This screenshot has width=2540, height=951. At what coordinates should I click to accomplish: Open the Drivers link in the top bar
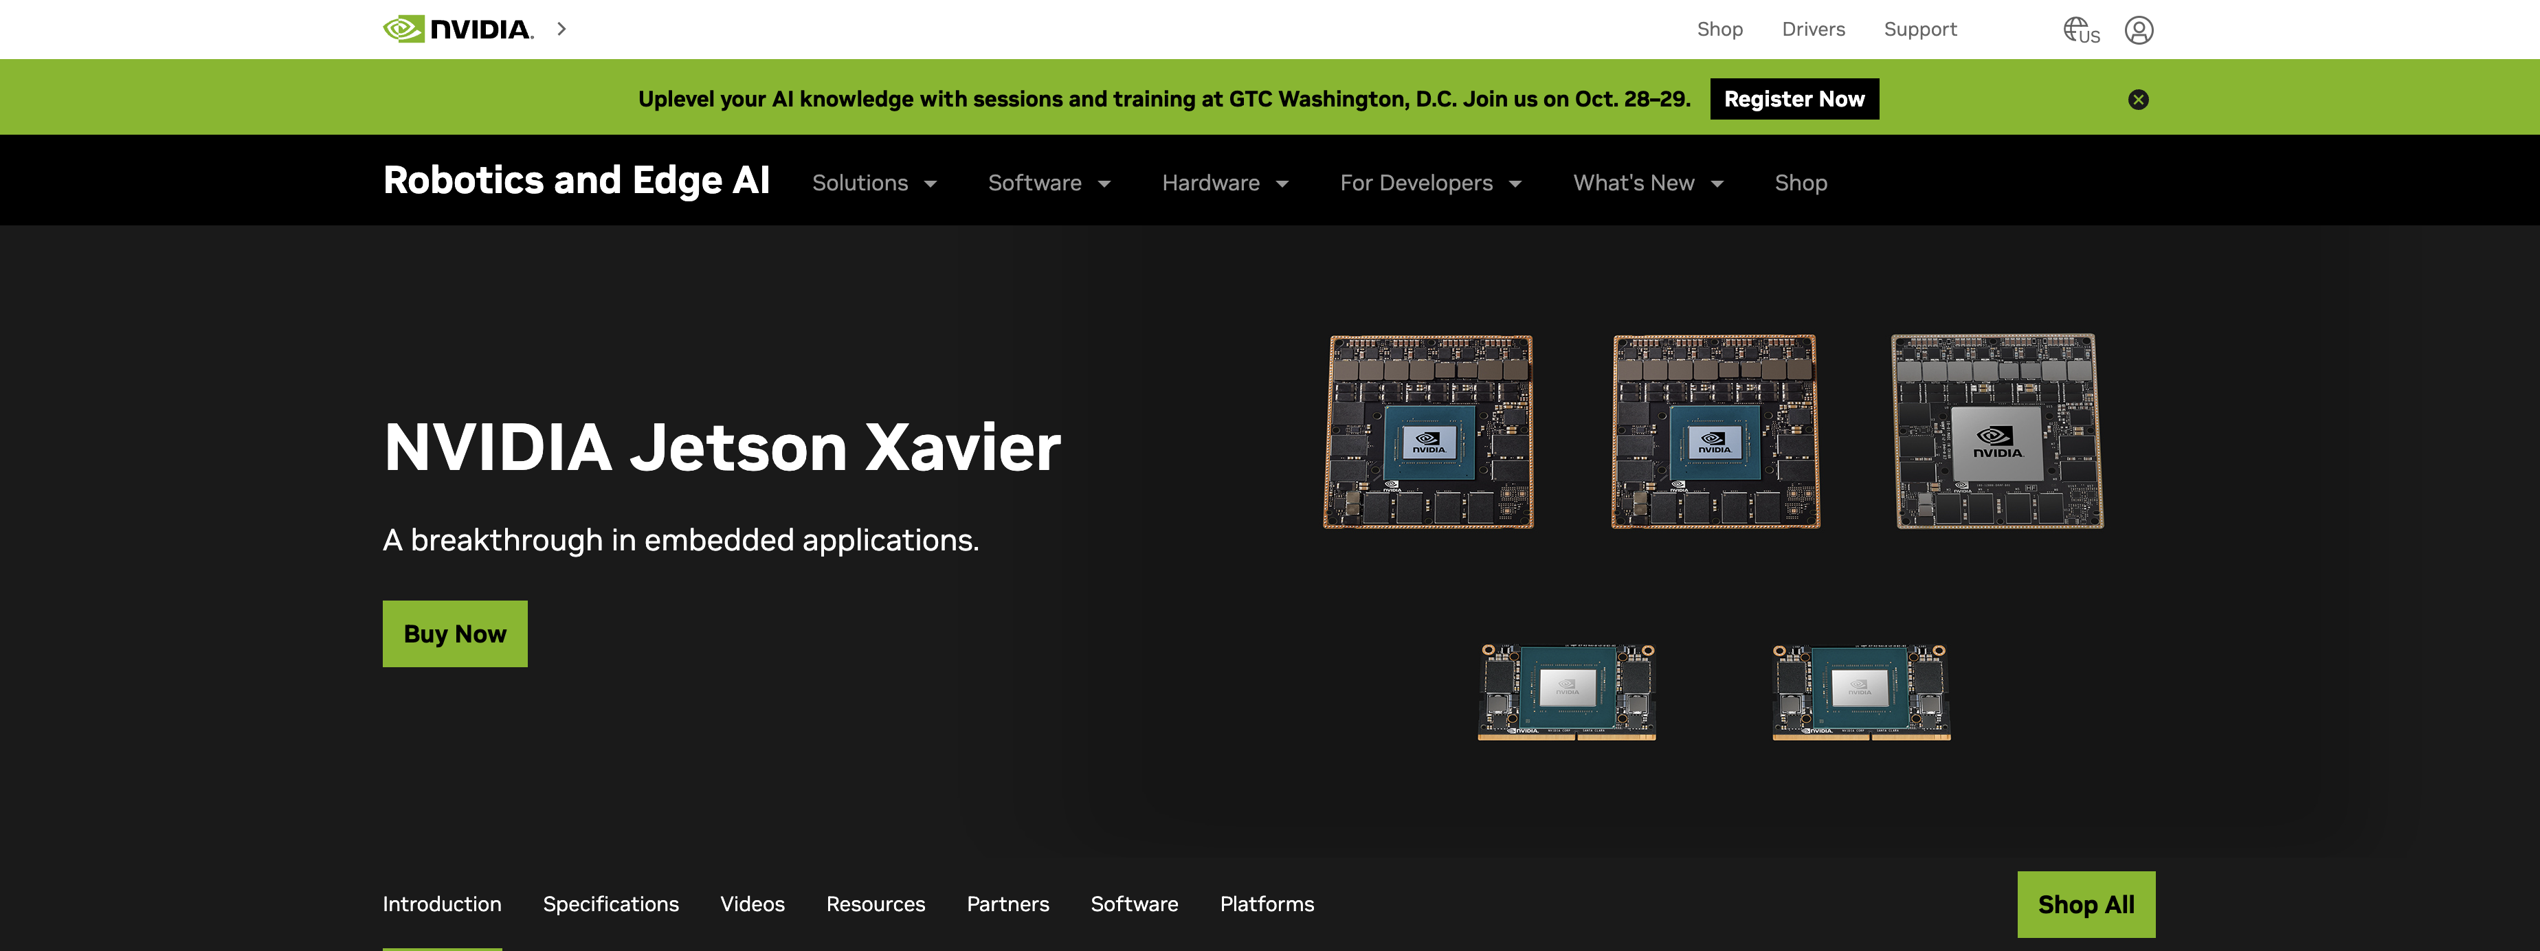(1814, 29)
